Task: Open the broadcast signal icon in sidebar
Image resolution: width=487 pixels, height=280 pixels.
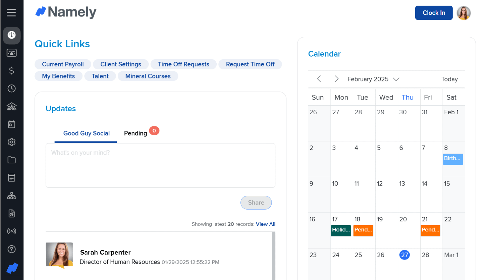Action: (x=12, y=231)
